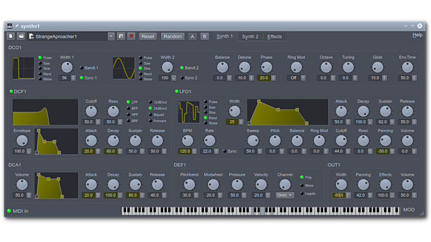Switch to the Synth 2 tab
Viewport: 431px width, 242px height.
(x=250, y=37)
